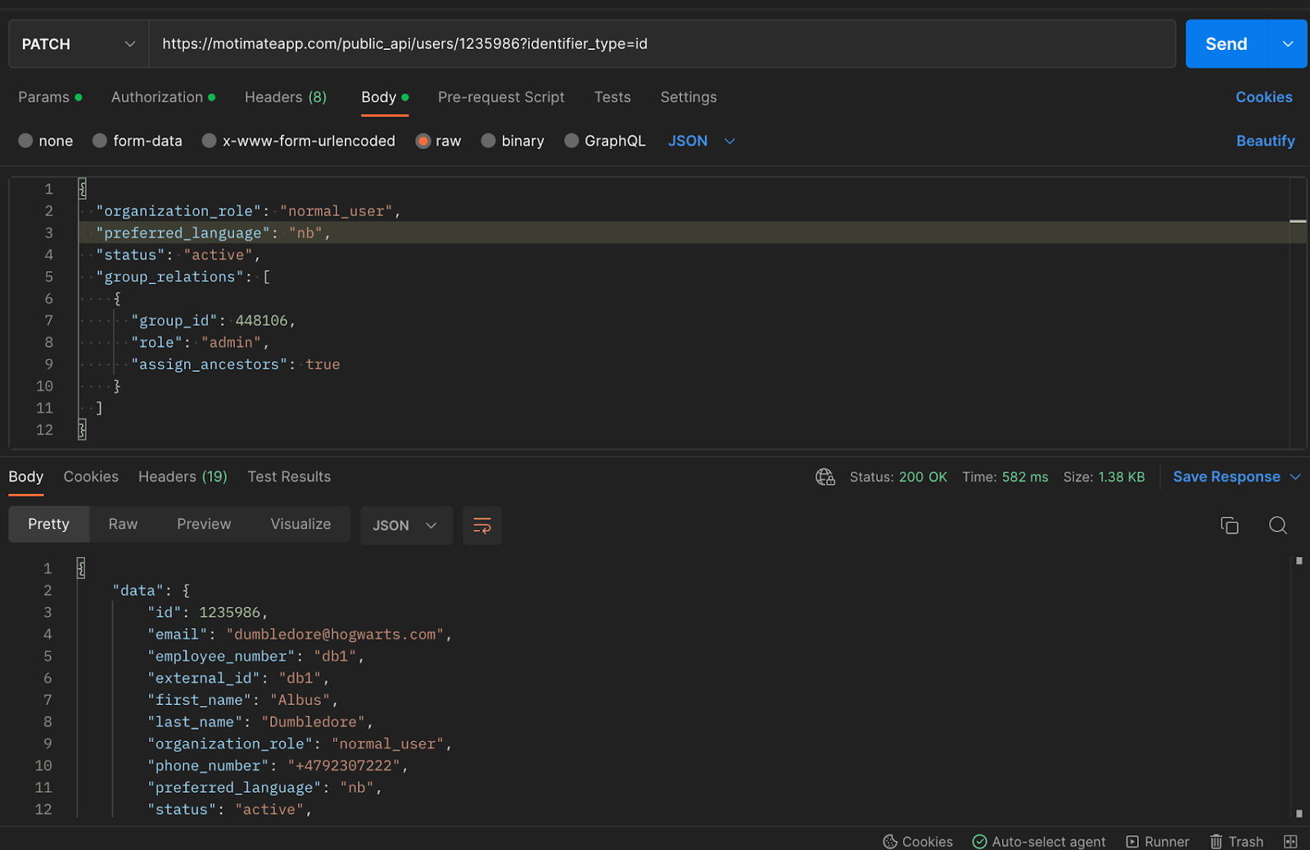The height and width of the screenshot is (850, 1310).
Task: Expand the Save Response dropdown chevron
Action: (x=1295, y=477)
